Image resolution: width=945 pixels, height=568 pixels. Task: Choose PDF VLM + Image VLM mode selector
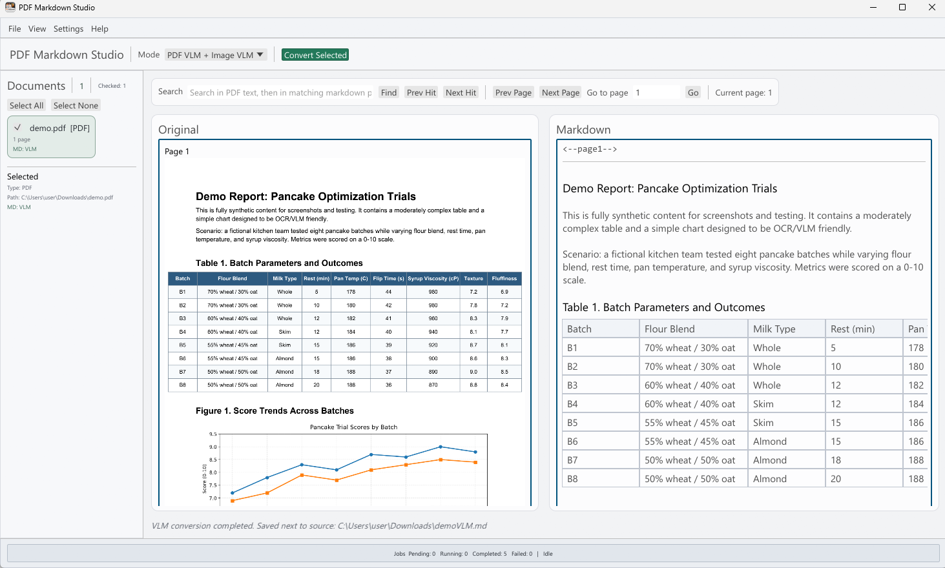point(215,54)
